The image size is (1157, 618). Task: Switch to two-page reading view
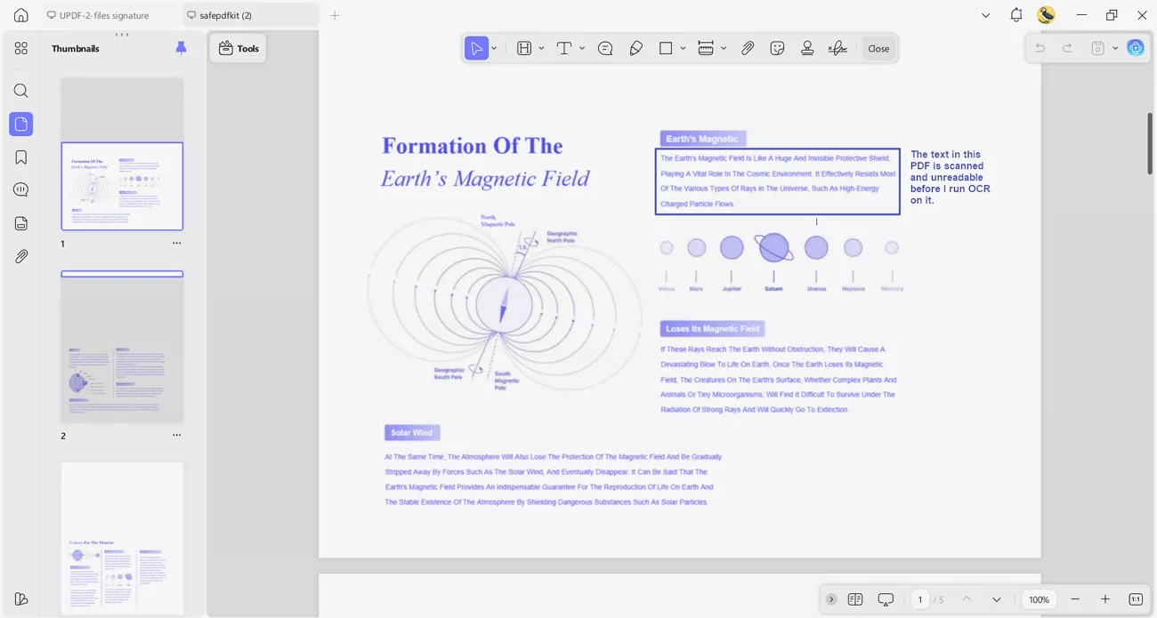pos(855,599)
